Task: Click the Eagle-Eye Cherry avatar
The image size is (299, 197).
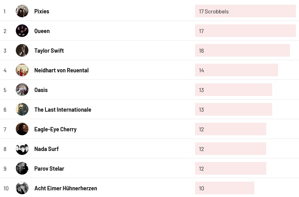Action: pos(22,129)
